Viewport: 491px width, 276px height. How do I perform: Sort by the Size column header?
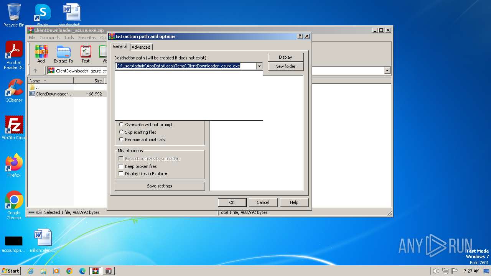(89, 81)
